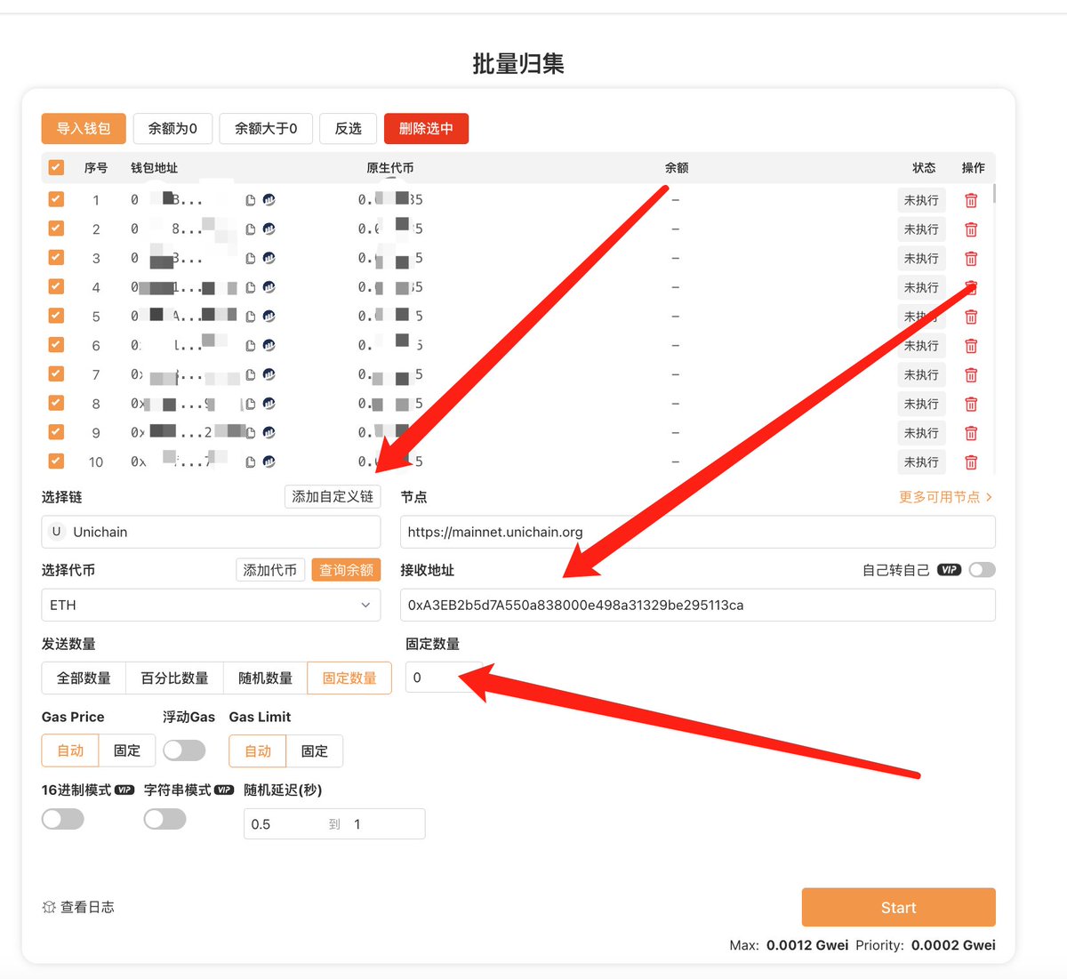Toggle the select-all checkbox in table header
The width and height of the screenshot is (1067, 979).
[x=56, y=167]
